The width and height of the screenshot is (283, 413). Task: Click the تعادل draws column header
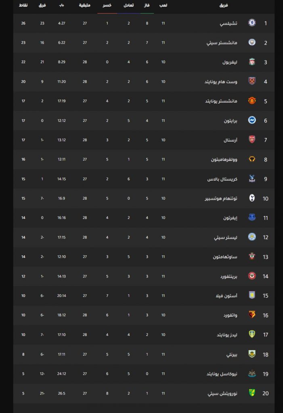(128, 5)
